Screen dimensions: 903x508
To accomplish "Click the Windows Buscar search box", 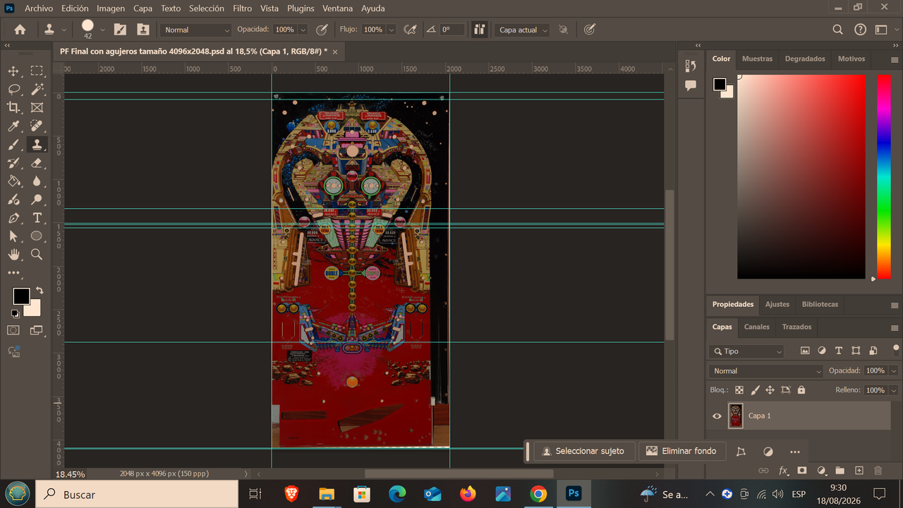I will click(x=137, y=495).
